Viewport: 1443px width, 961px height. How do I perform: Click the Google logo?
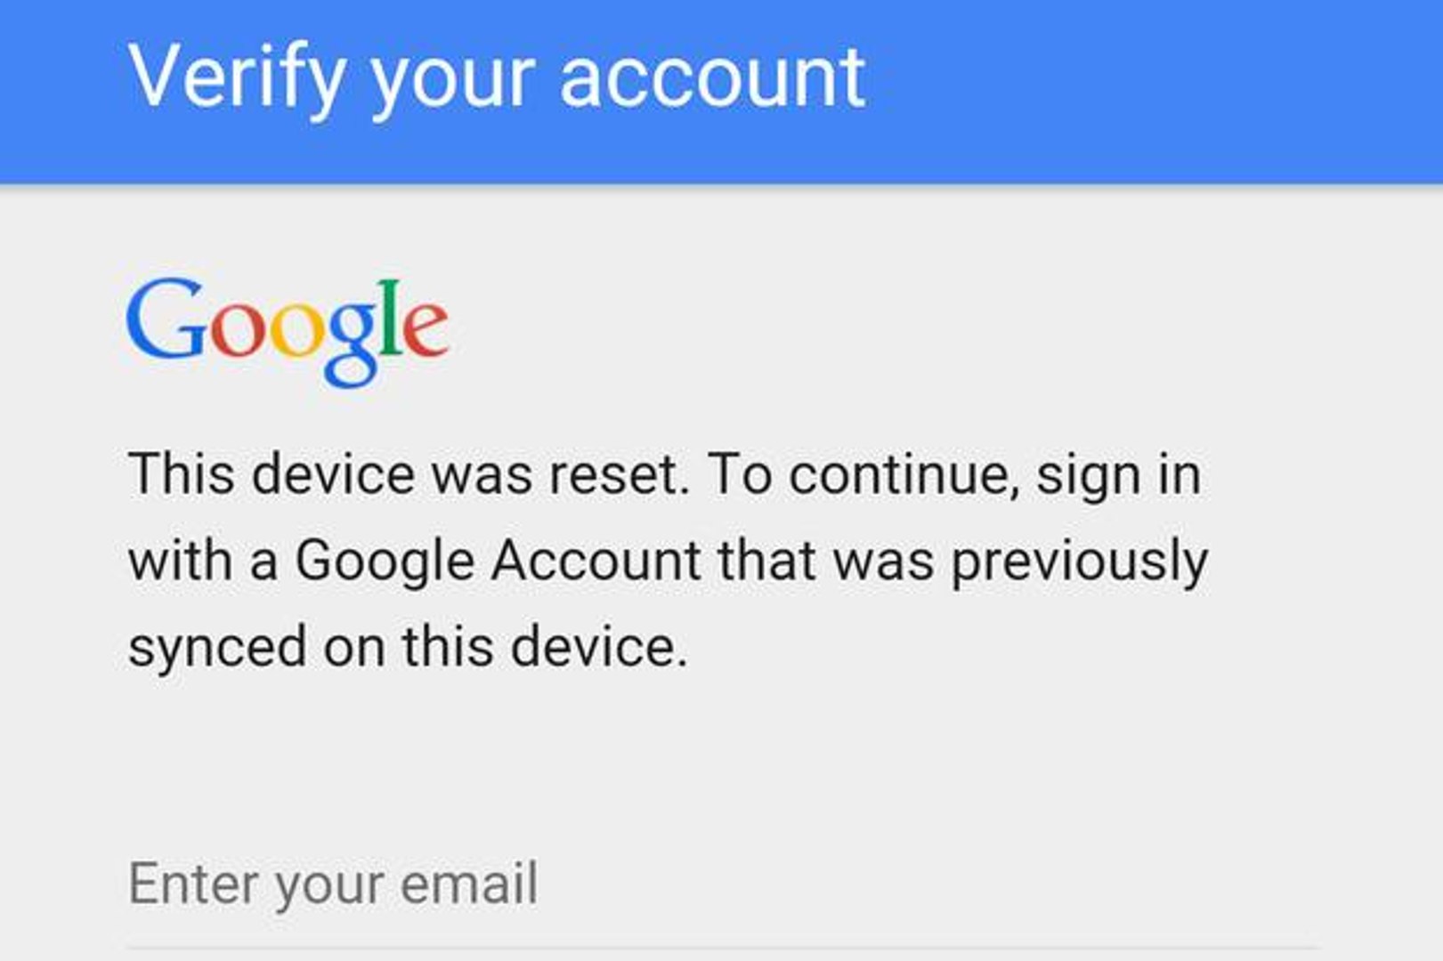tap(287, 329)
